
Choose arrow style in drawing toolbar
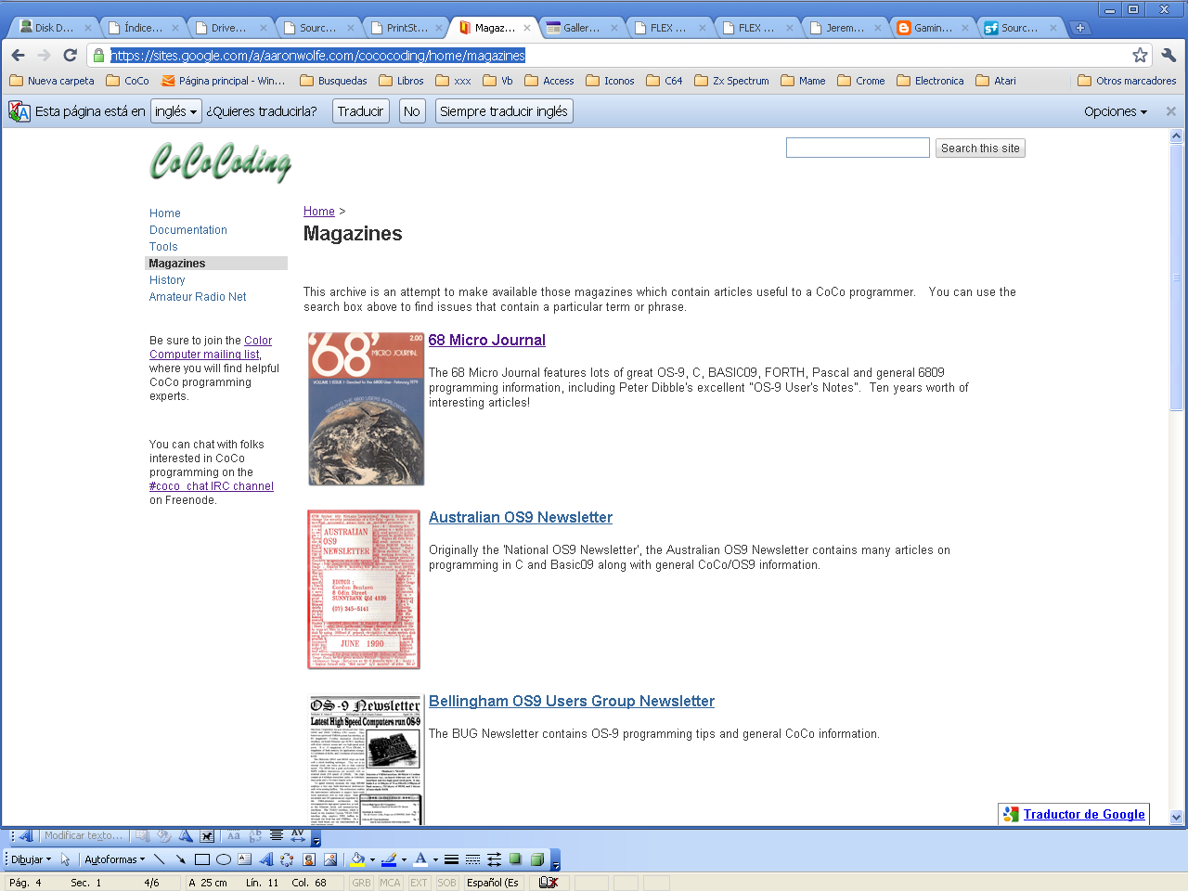(x=494, y=859)
